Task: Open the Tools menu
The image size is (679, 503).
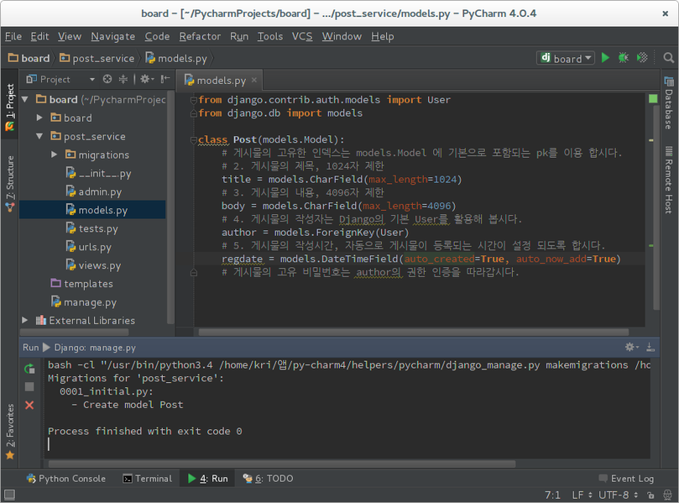Action: (x=270, y=36)
